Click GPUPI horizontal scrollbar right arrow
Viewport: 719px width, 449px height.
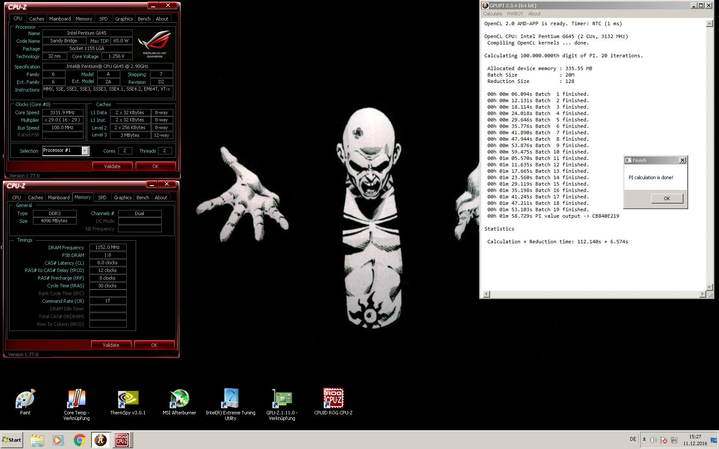(x=702, y=294)
